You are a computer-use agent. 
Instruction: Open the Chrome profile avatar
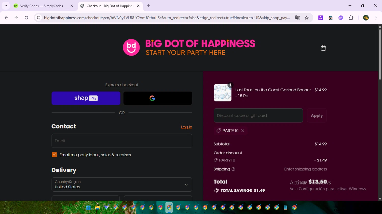pos(366,18)
